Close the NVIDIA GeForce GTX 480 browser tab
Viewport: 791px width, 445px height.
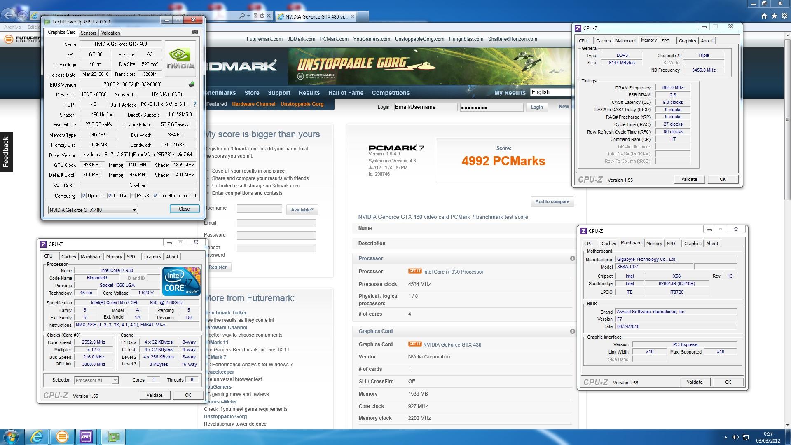[353, 16]
